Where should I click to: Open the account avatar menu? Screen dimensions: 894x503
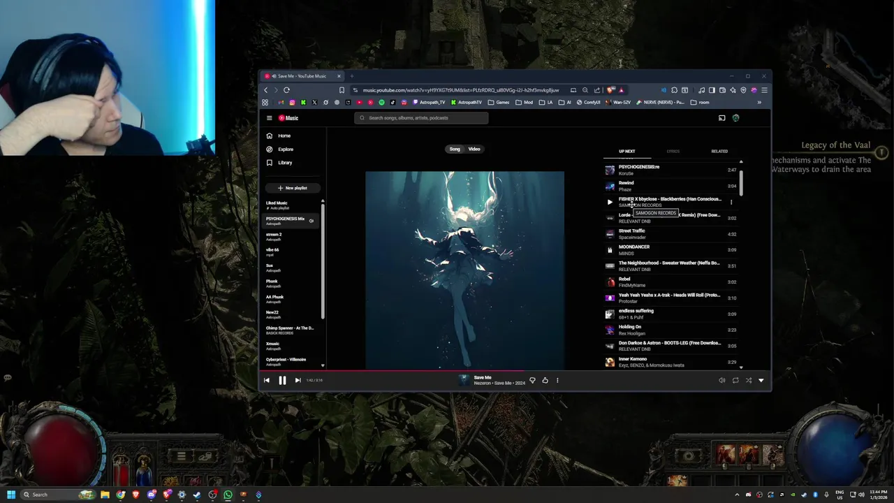[x=735, y=118]
